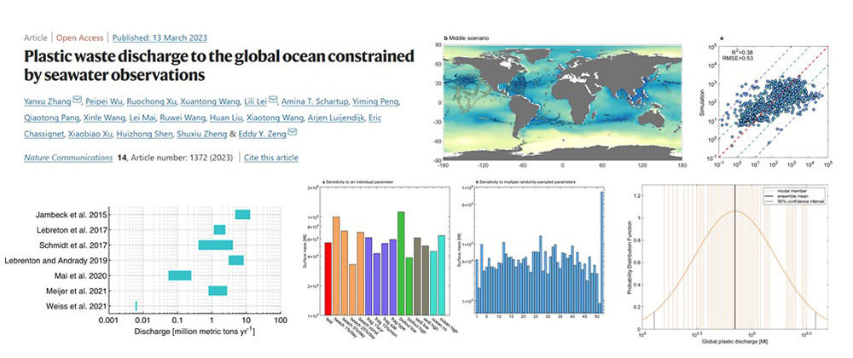The image size is (853, 358).
Task: Click the teal bar for Mai et al. 2020
Action: (179, 275)
